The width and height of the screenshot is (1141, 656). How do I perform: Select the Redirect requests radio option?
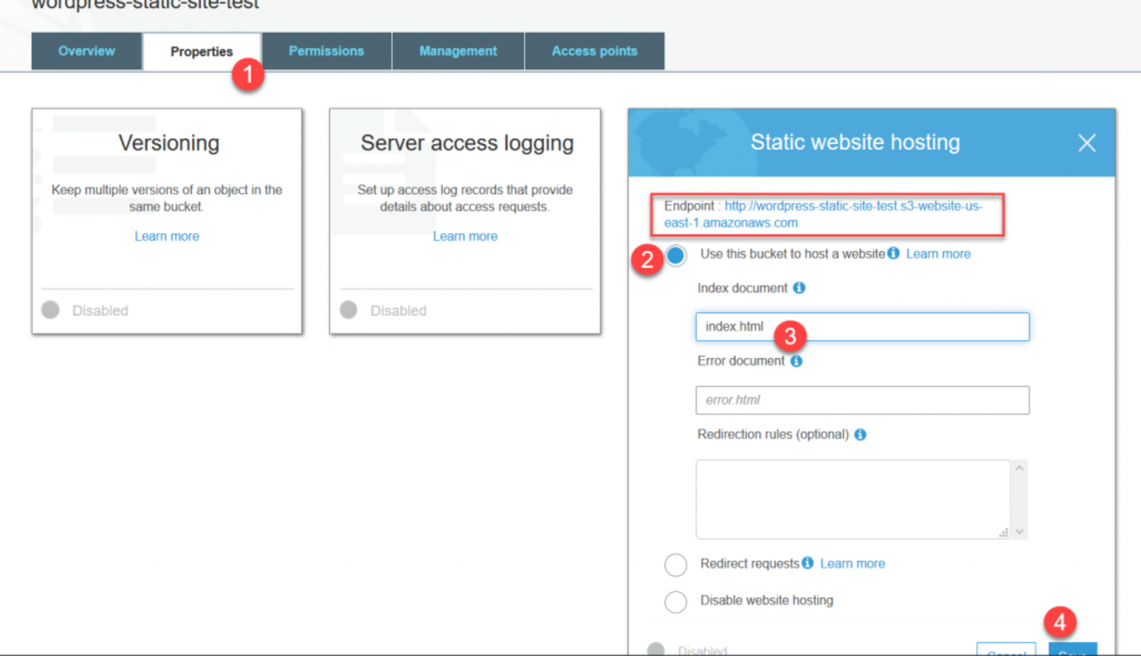[675, 565]
